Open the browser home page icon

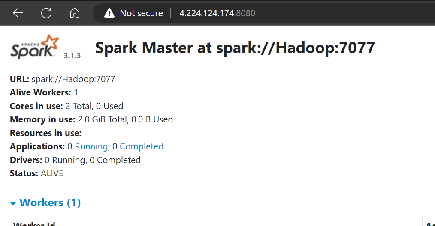[75, 13]
